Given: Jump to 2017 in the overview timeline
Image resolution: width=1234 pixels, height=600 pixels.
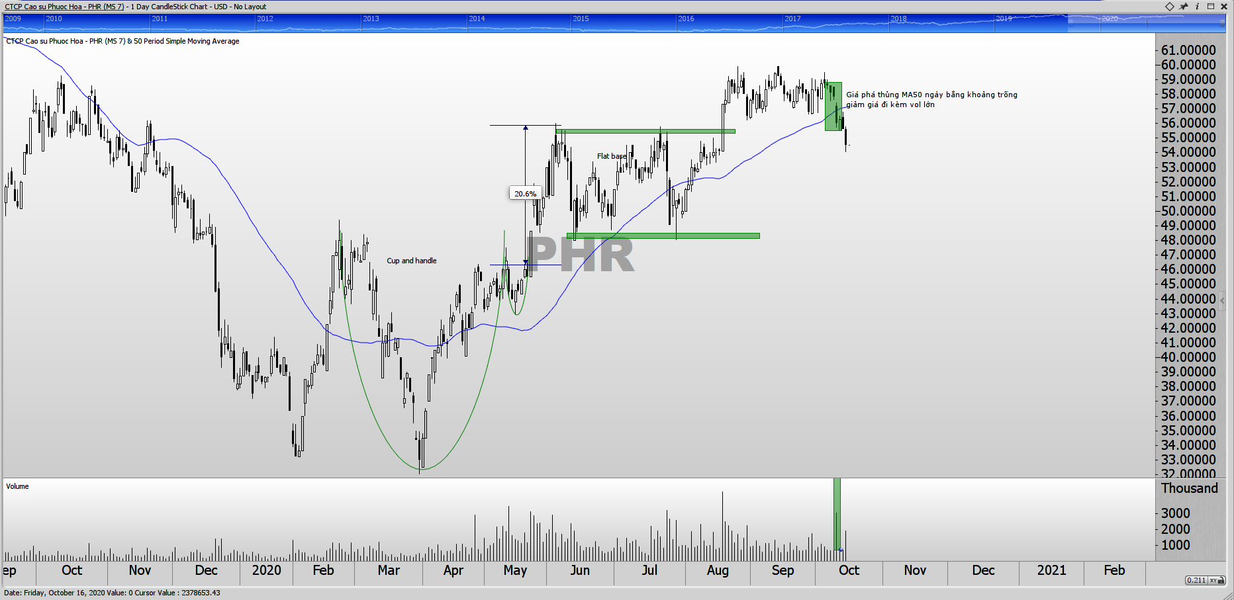Looking at the screenshot, I should (x=792, y=19).
